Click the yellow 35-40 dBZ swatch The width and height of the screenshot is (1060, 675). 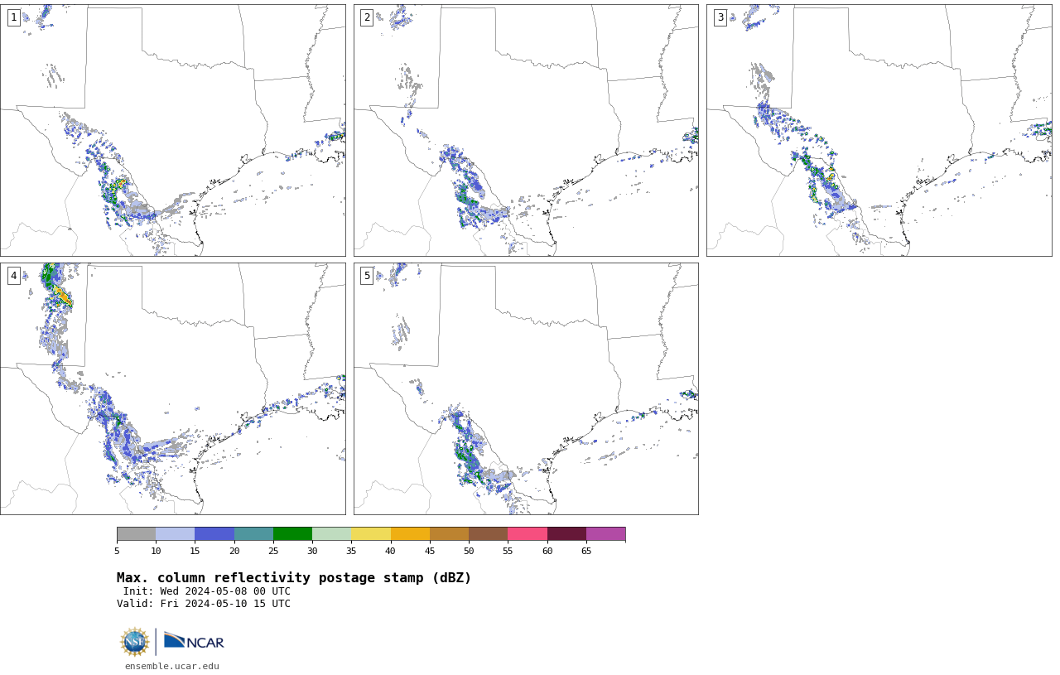coord(371,533)
